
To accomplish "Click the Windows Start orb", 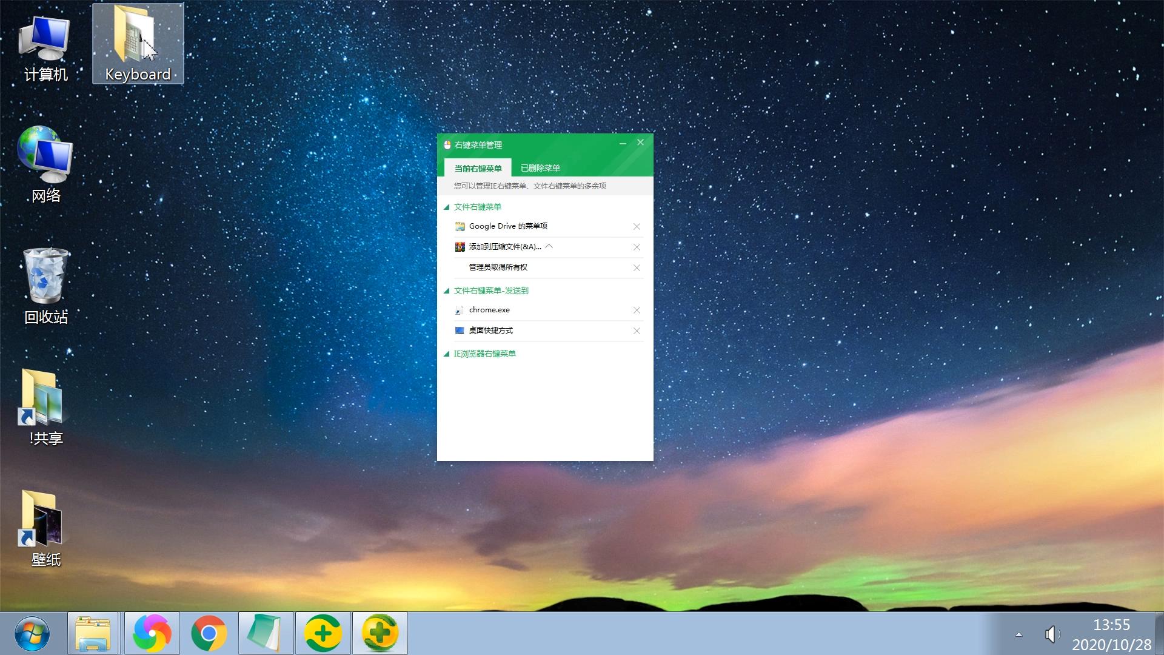I will click(x=32, y=633).
